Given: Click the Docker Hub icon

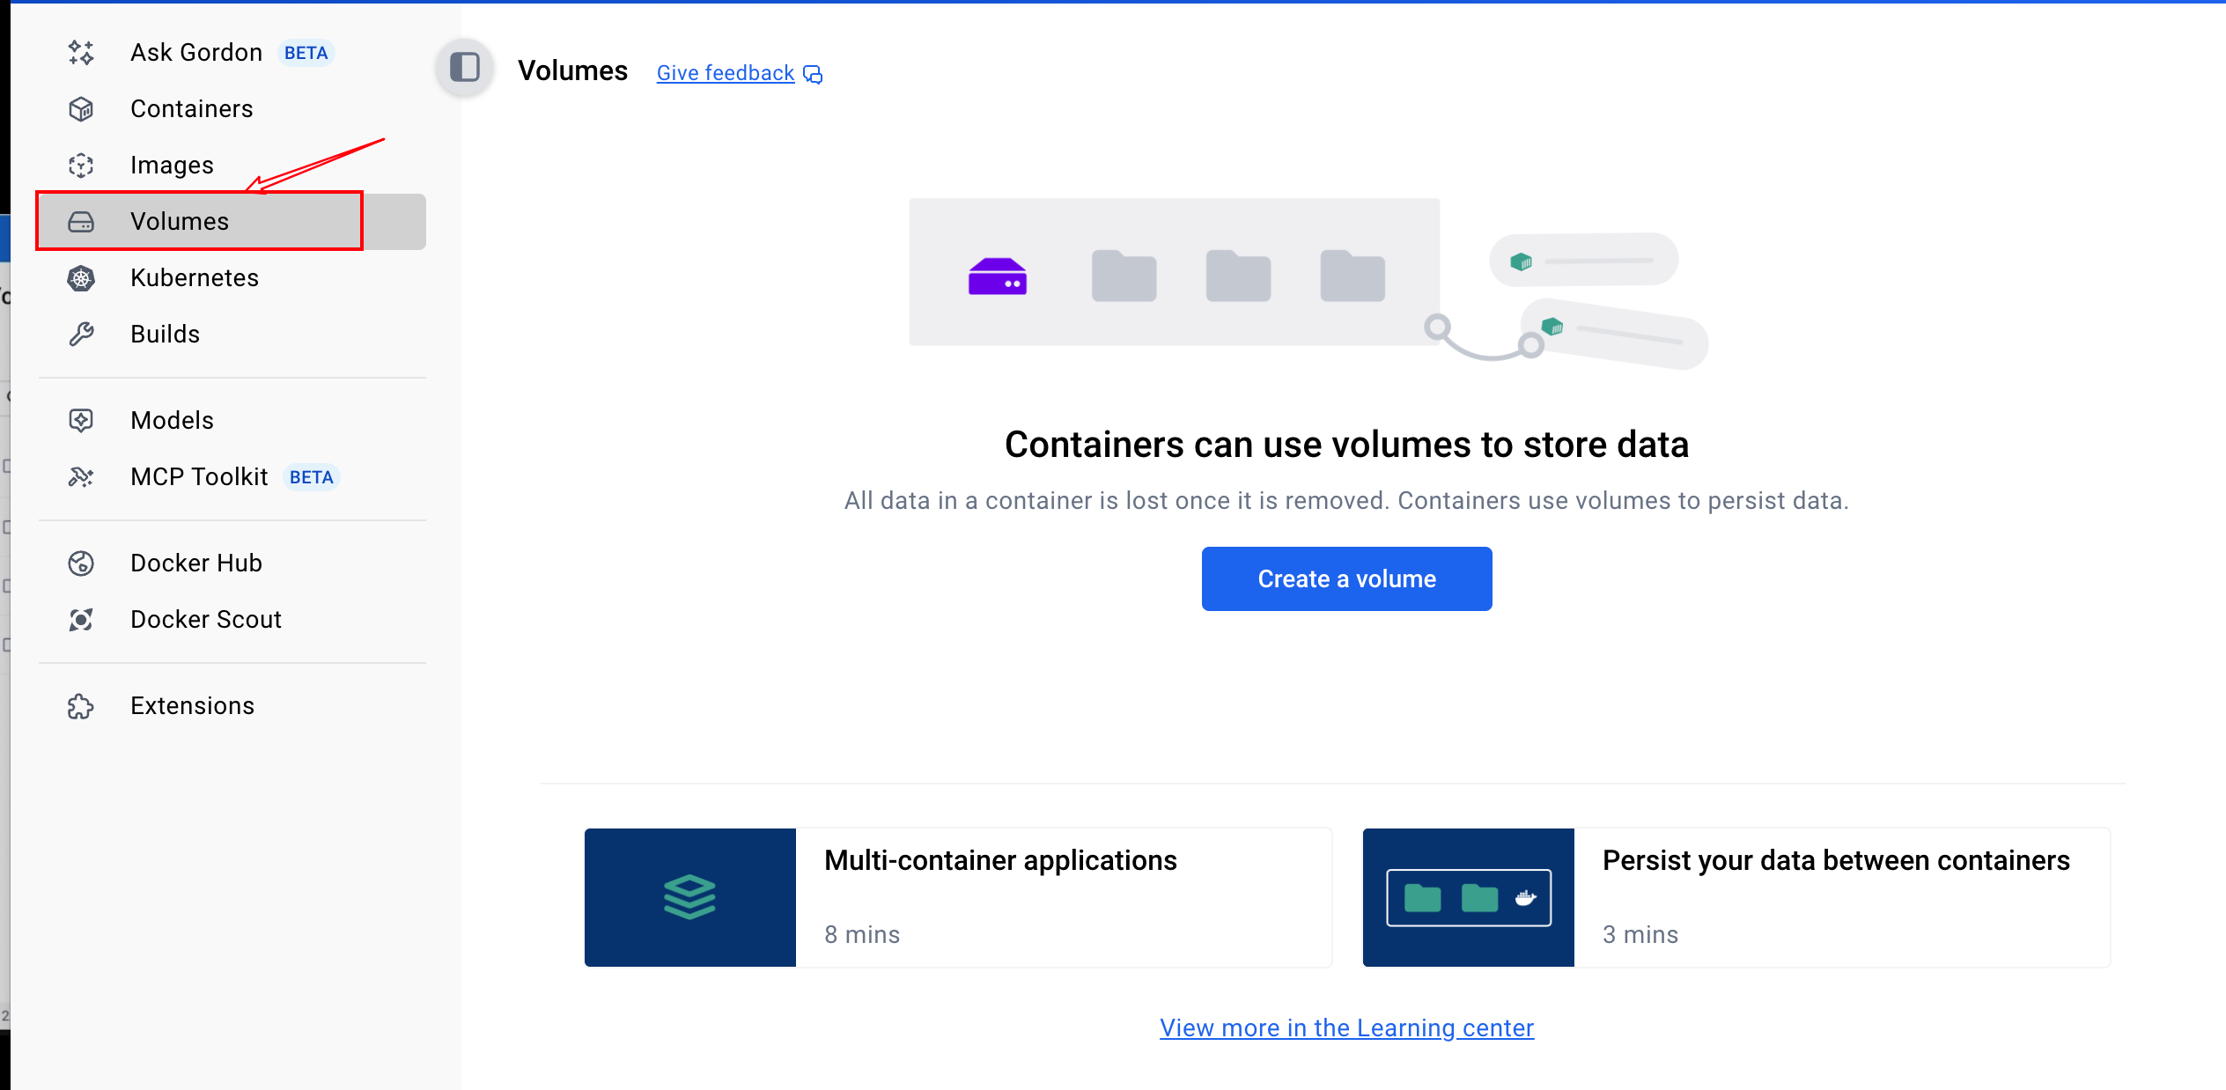Looking at the screenshot, I should tap(81, 563).
